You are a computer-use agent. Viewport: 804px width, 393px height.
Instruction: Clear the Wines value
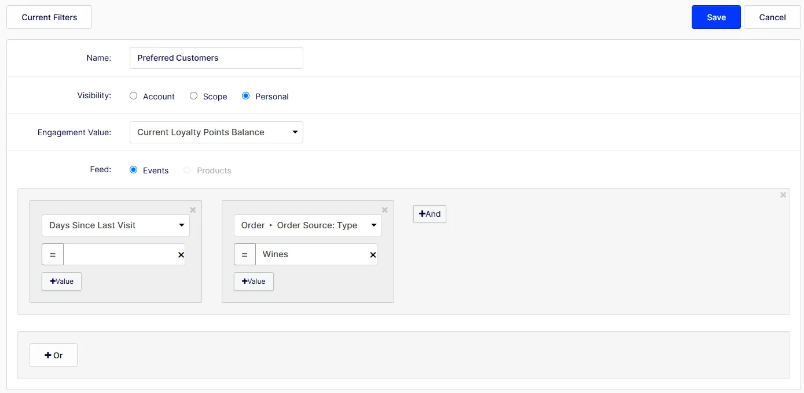(x=373, y=254)
